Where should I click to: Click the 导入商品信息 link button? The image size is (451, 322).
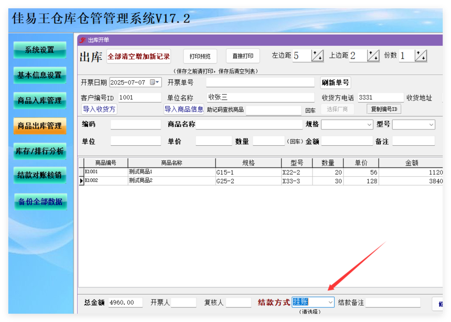pyautogui.click(x=184, y=109)
